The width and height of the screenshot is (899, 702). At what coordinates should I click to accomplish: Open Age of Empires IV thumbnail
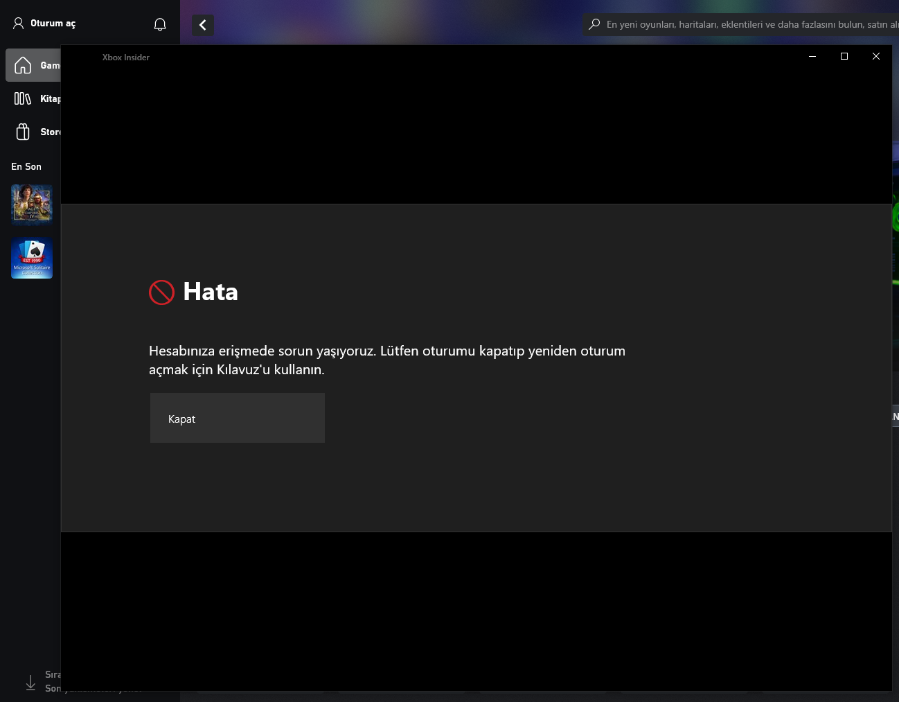[x=32, y=205]
